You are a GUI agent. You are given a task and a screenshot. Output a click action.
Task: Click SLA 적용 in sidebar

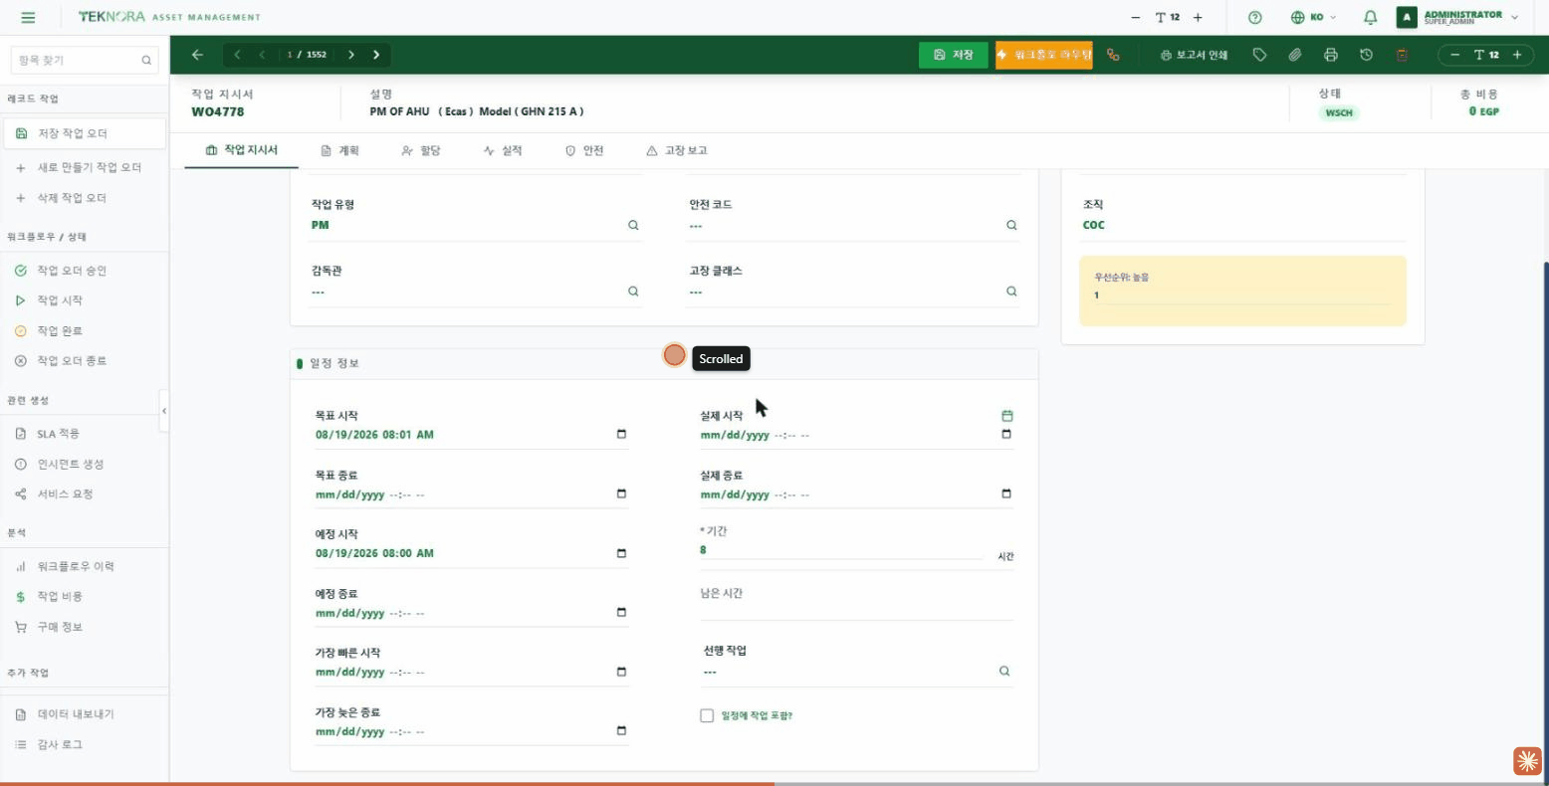tap(84, 434)
